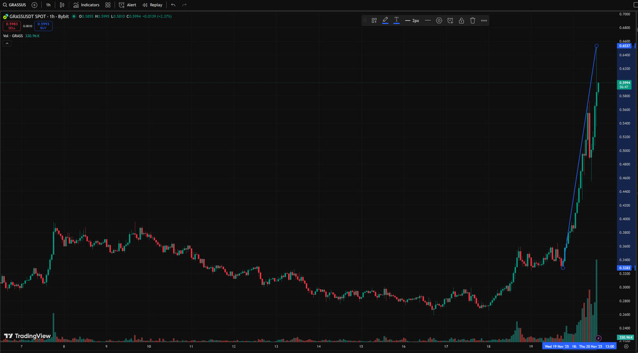Open more options ellipsis in drawing toolbar
The width and height of the screenshot is (638, 353).
tap(484, 21)
